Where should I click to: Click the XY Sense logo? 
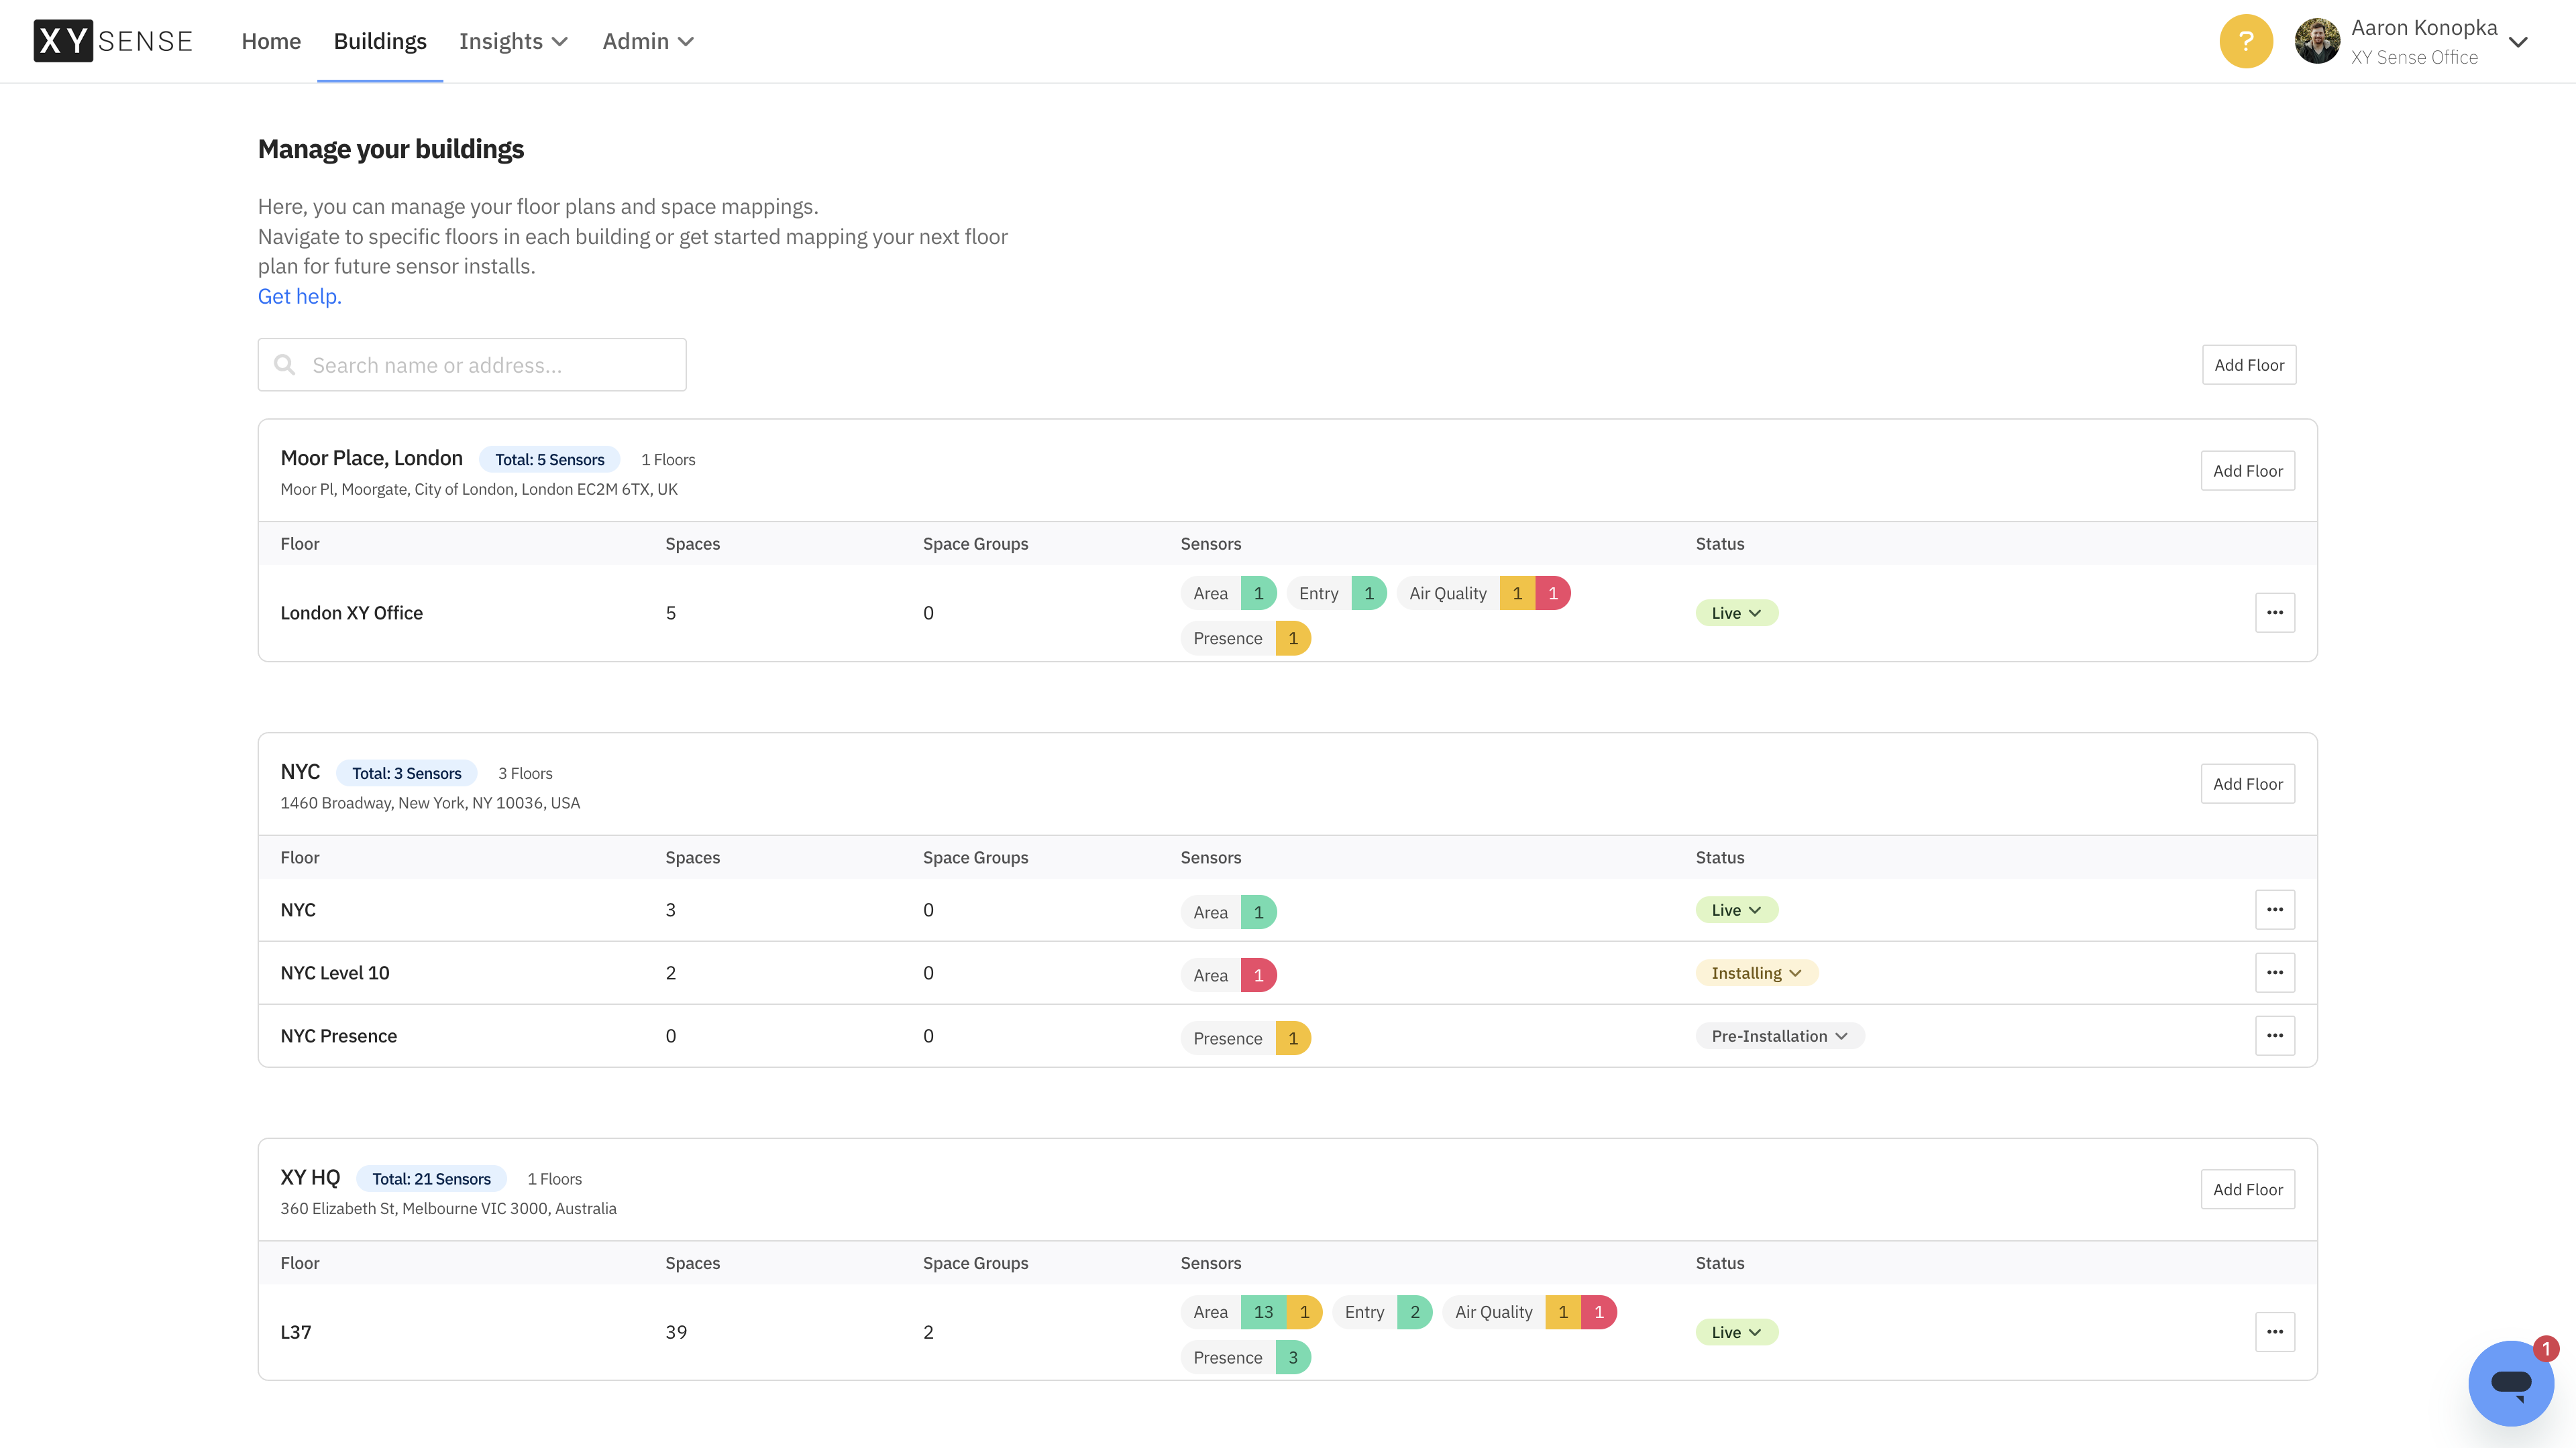pyautogui.click(x=113, y=41)
